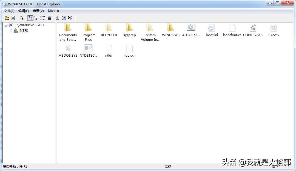
Task: Switch to list view
Action: click(43, 18)
